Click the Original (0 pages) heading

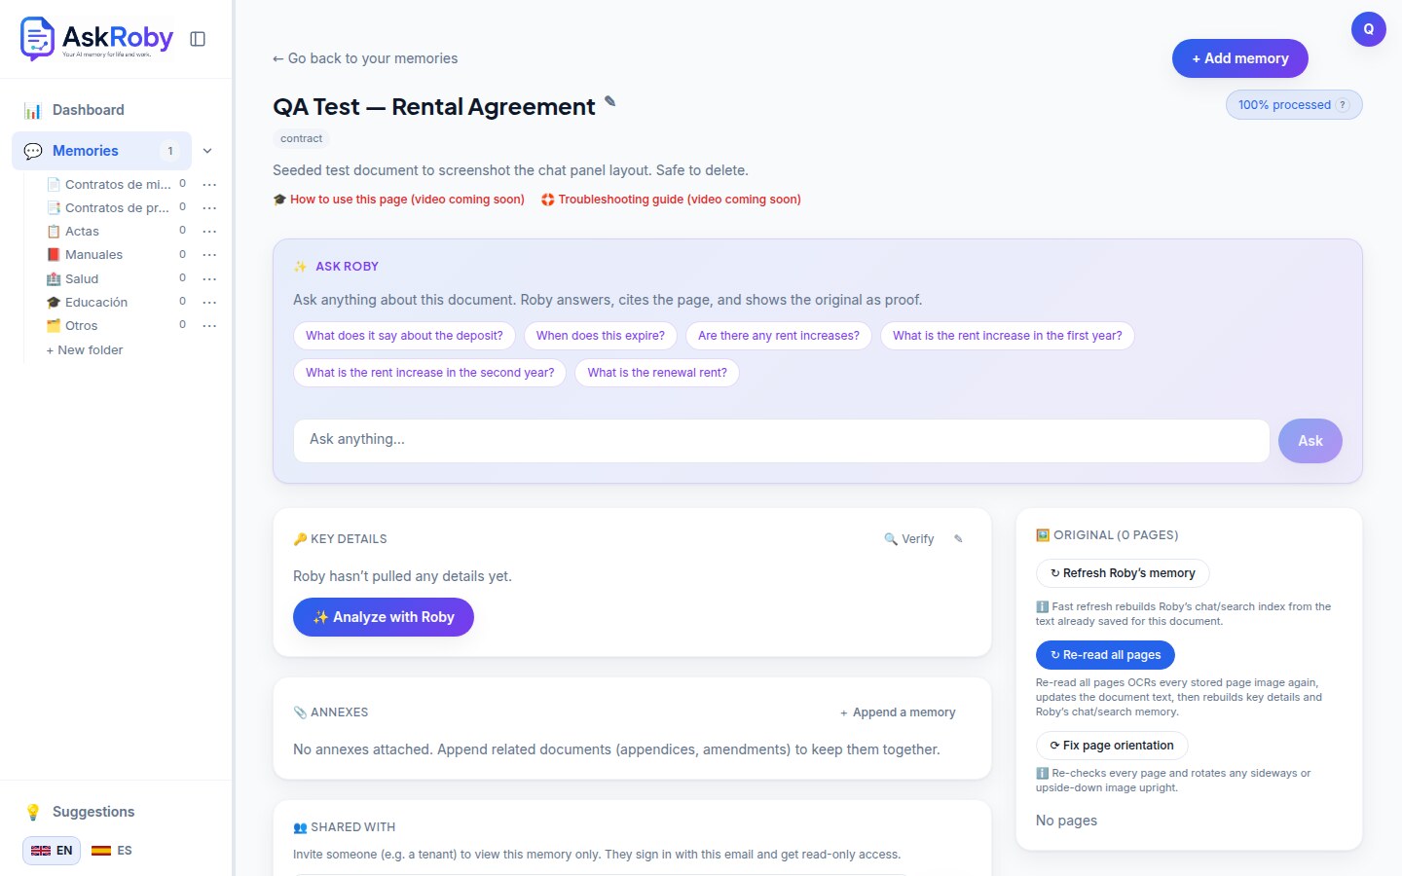point(1107,535)
